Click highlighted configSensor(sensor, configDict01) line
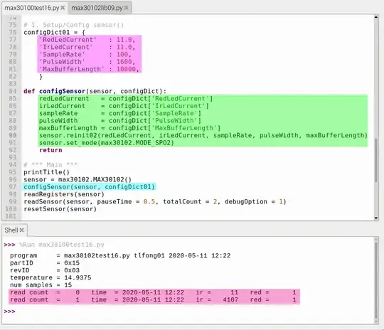The width and height of the screenshot is (384, 330). [x=90, y=186]
